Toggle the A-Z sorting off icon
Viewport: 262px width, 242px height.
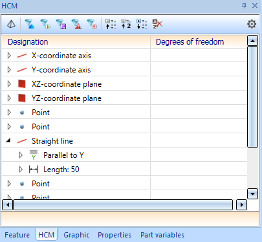coord(157,24)
